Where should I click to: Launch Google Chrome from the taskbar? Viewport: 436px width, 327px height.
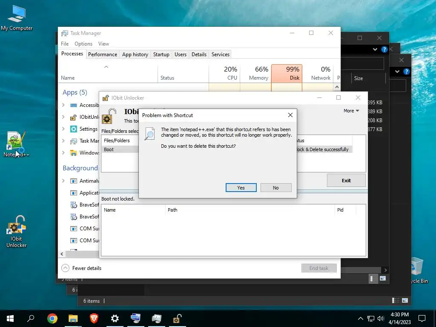(x=52, y=318)
